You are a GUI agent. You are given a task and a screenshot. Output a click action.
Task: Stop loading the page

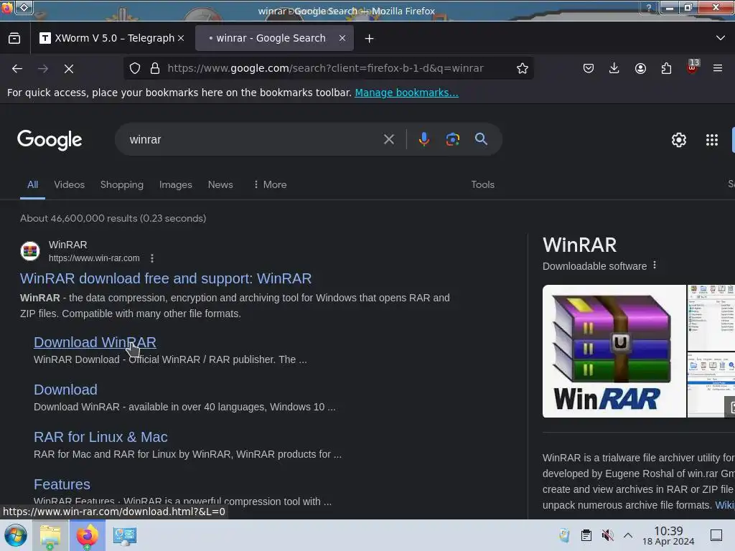point(69,68)
